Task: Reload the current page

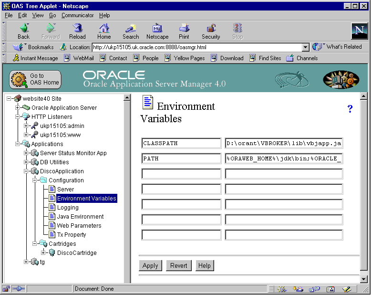Action: pyautogui.click(x=77, y=28)
